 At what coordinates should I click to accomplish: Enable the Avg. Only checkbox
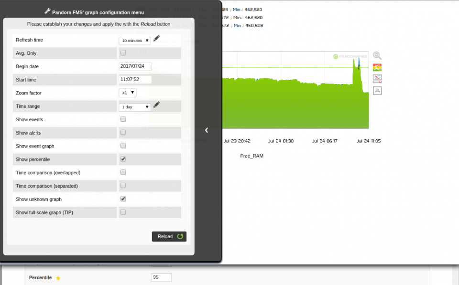tap(123, 53)
